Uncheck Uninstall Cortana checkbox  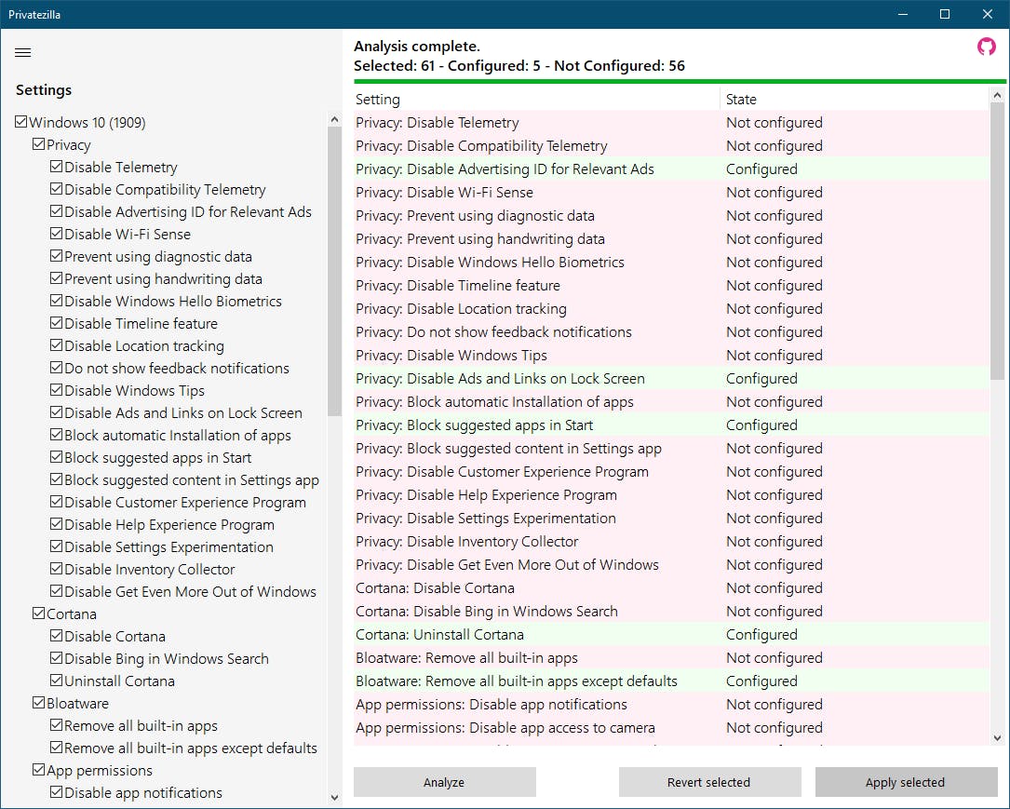(56, 681)
